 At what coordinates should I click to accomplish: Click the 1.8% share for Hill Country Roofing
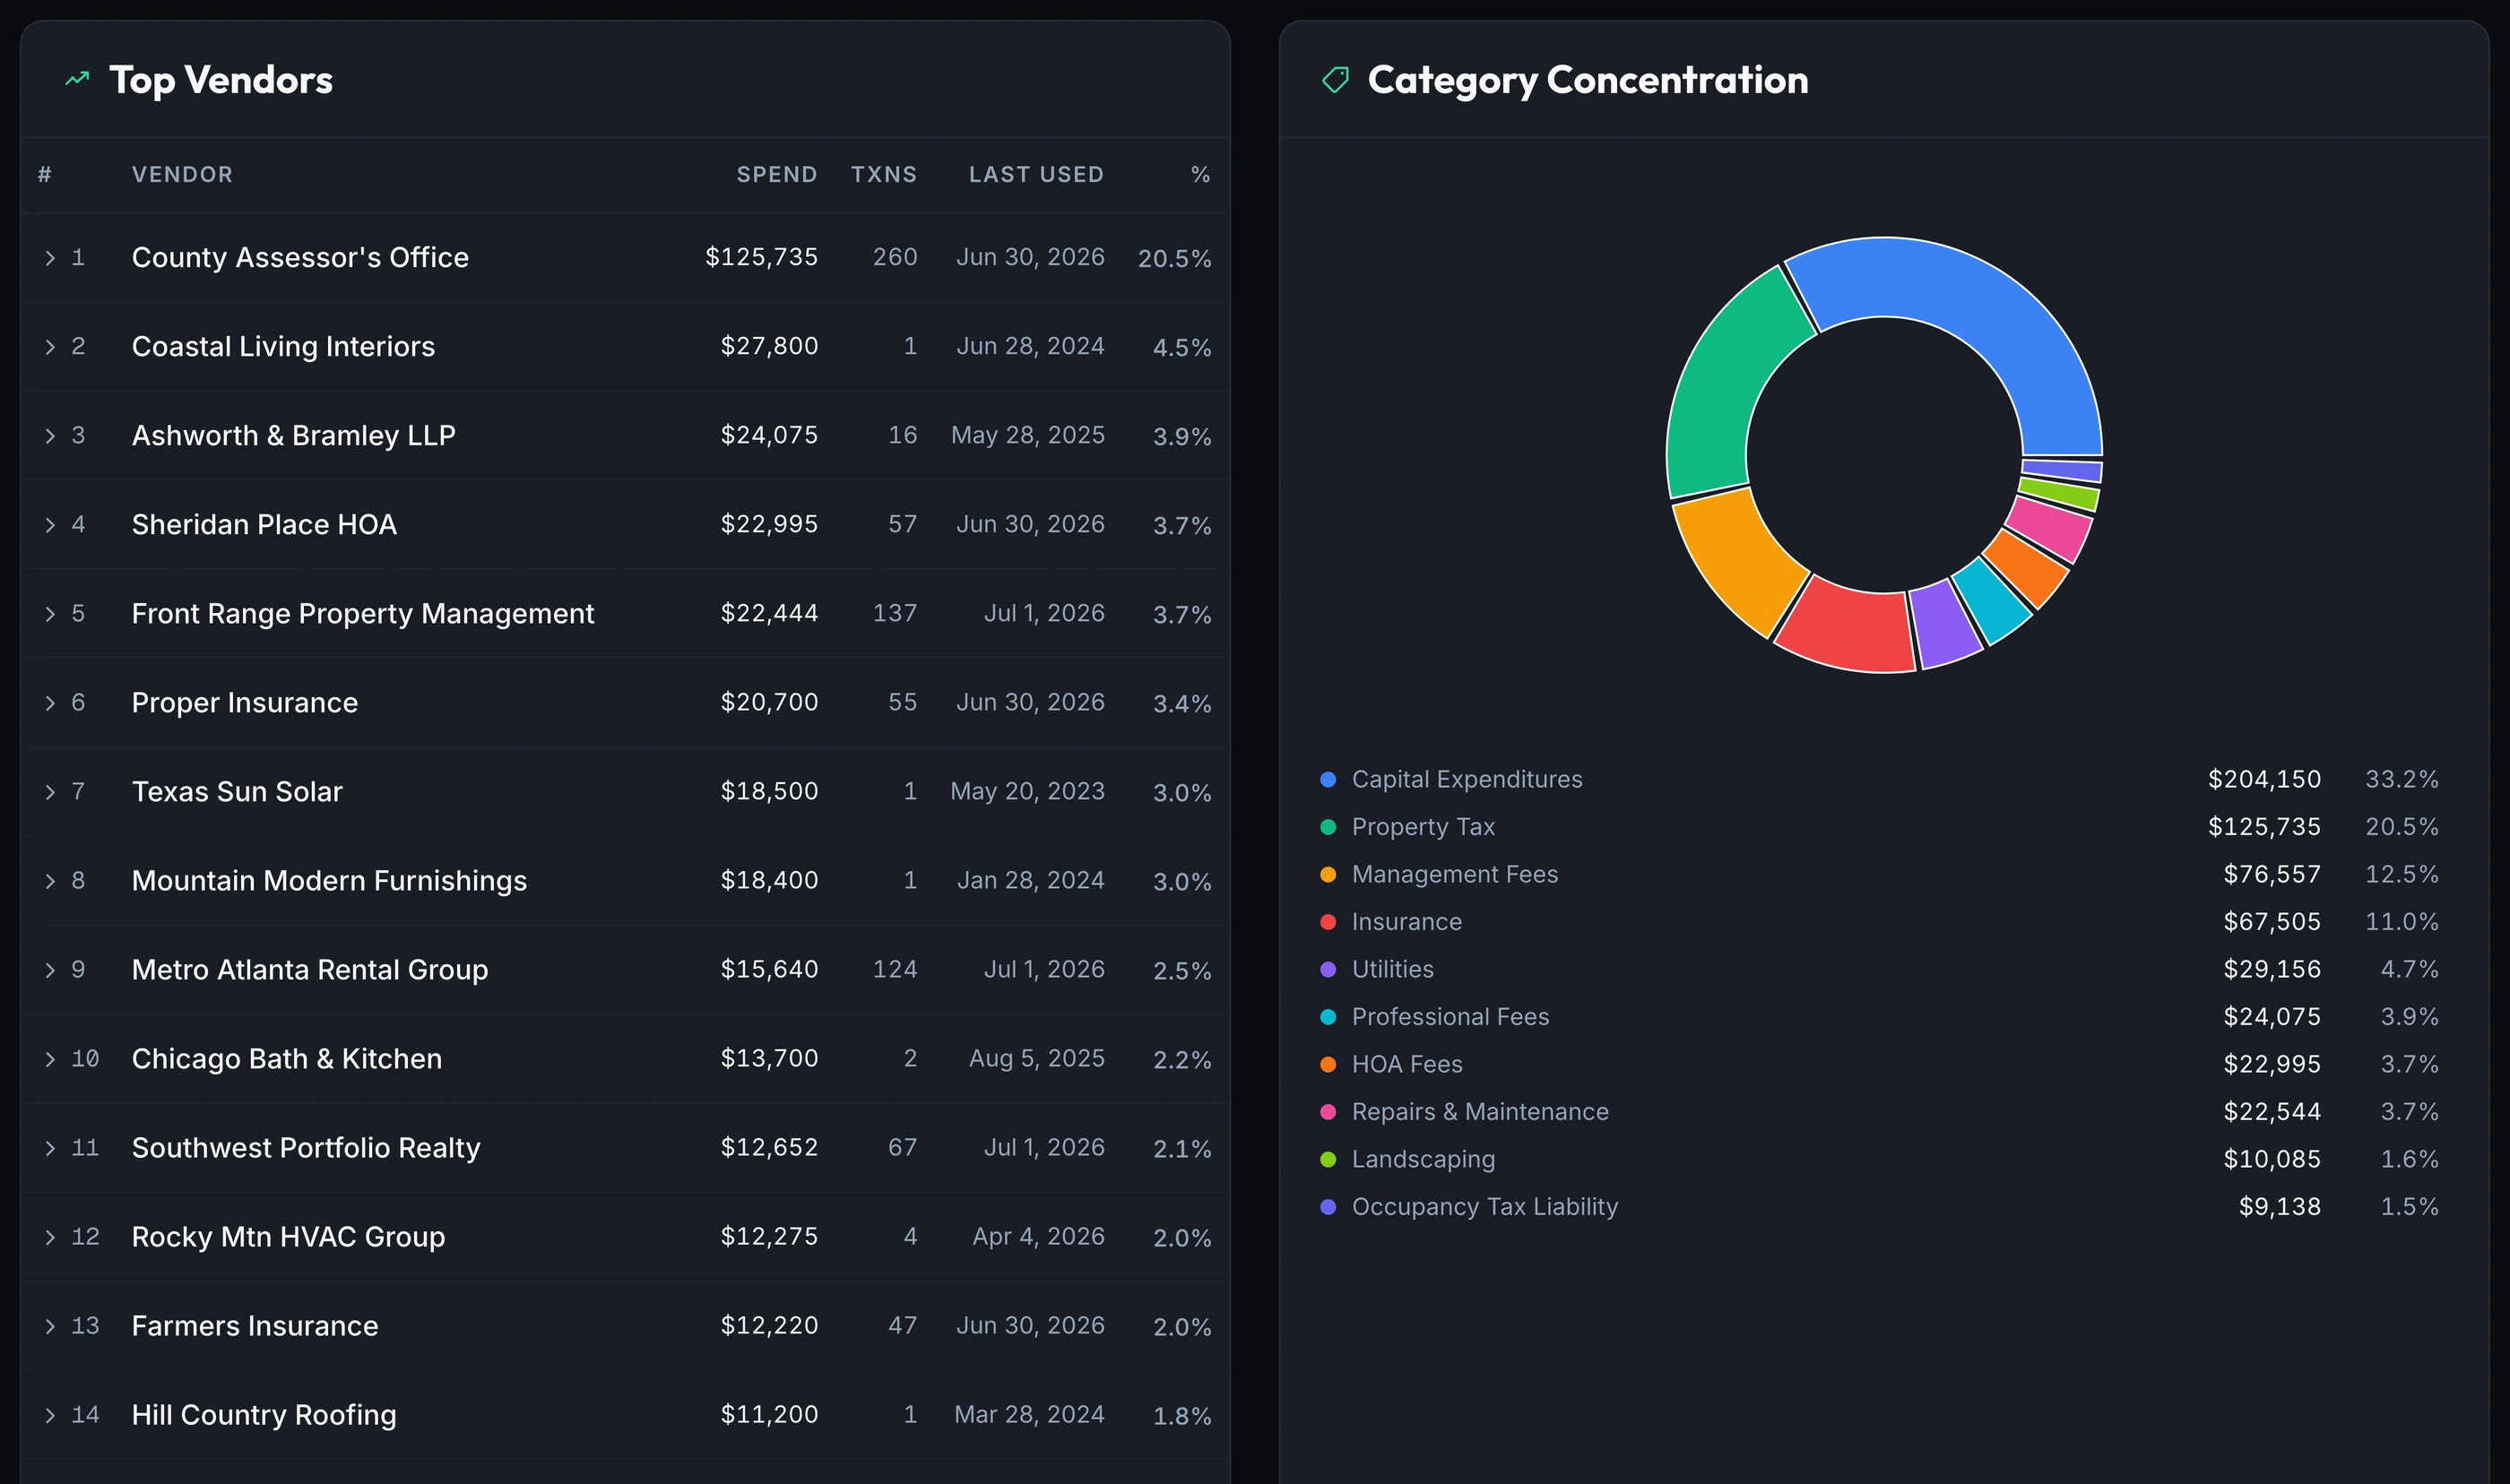(x=1182, y=1416)
